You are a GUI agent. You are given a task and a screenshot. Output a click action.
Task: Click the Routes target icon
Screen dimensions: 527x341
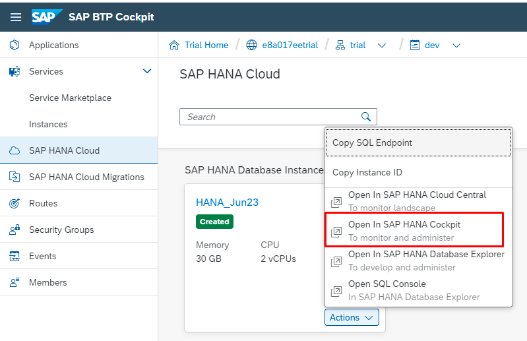15,203
